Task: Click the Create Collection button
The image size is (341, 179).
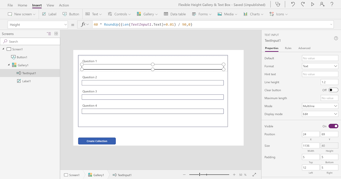Action: [x=97, y=141]
